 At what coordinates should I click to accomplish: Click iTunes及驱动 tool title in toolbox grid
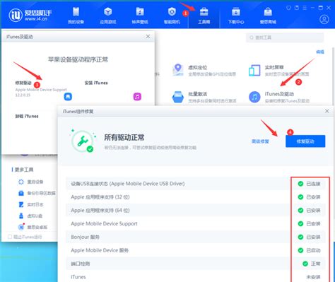pos(279,94)
